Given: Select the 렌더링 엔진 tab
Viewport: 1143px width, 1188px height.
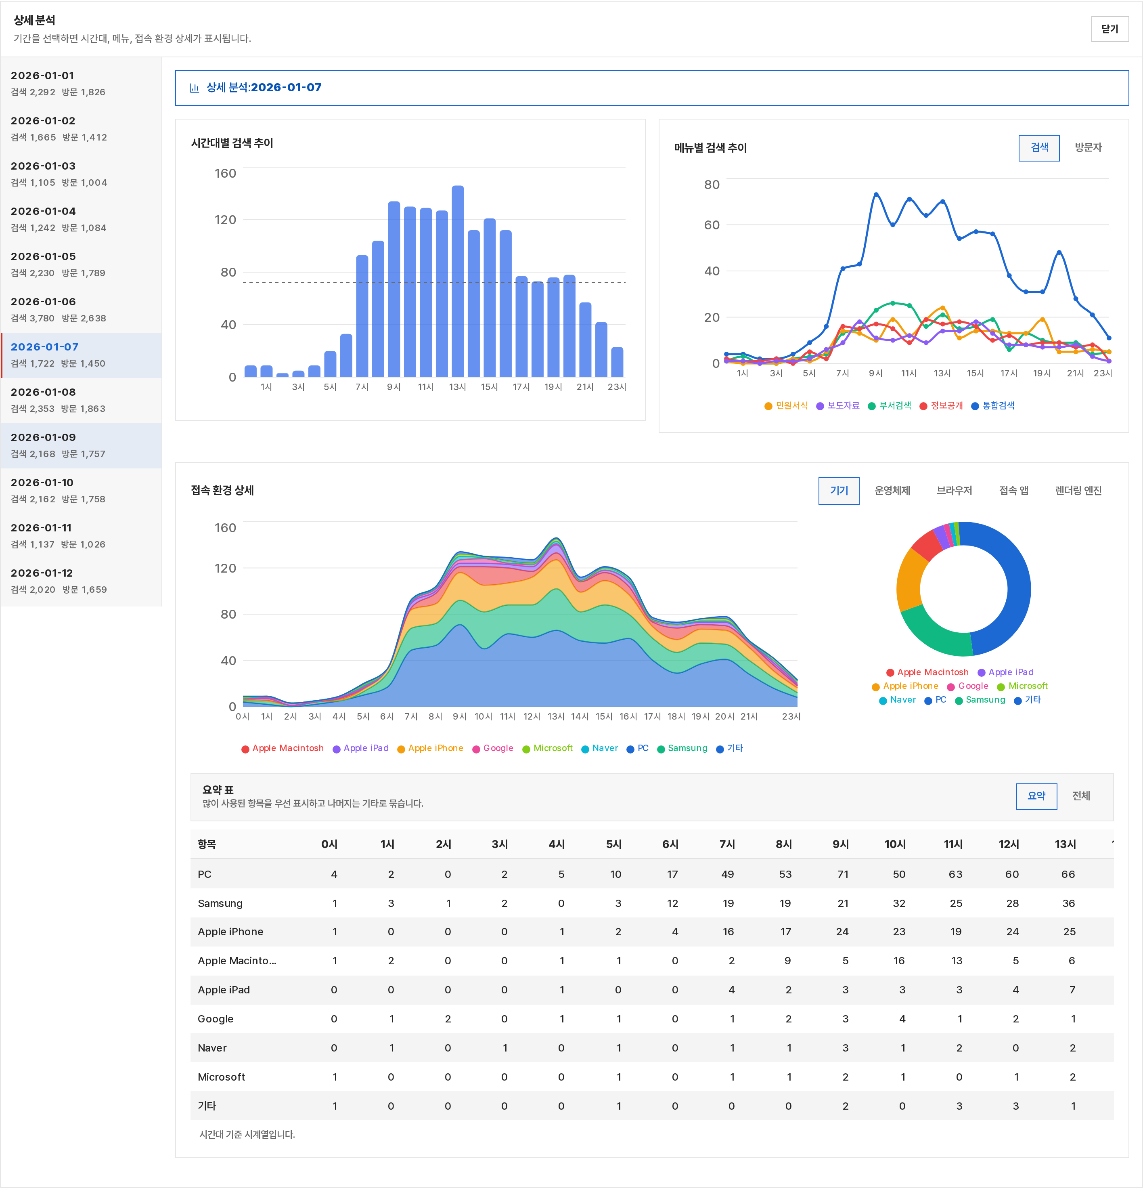Looking at the screenshot, I should click(1078, 491).
